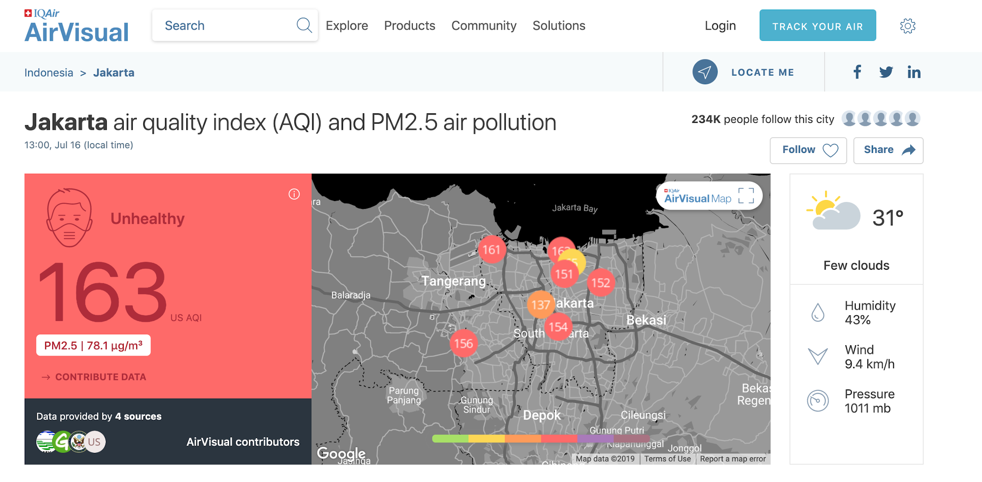The image size is (982, 482).
Task: Expand AirVisual Map to fullscreen
Action: pos(746,196)
